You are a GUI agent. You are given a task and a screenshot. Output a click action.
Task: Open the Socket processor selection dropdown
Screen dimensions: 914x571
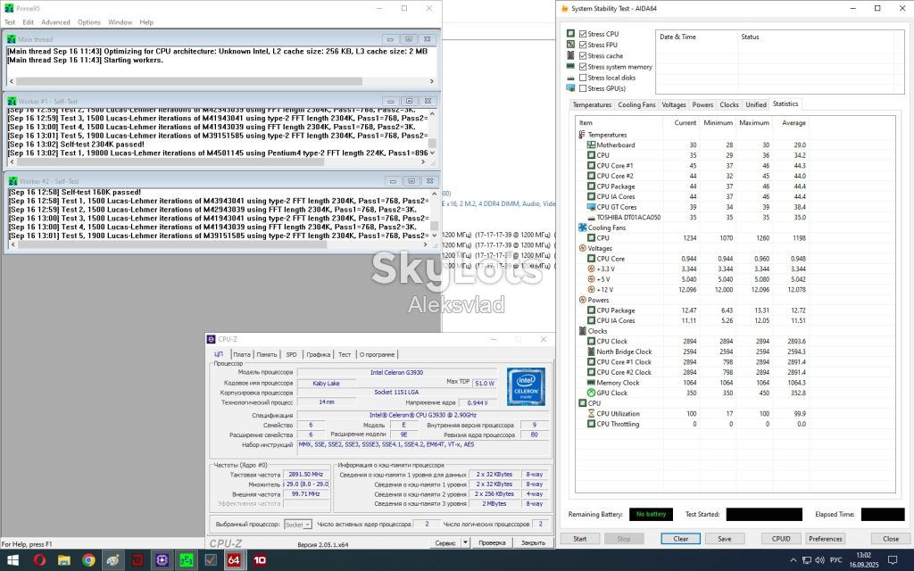click(x=298, y=525)
